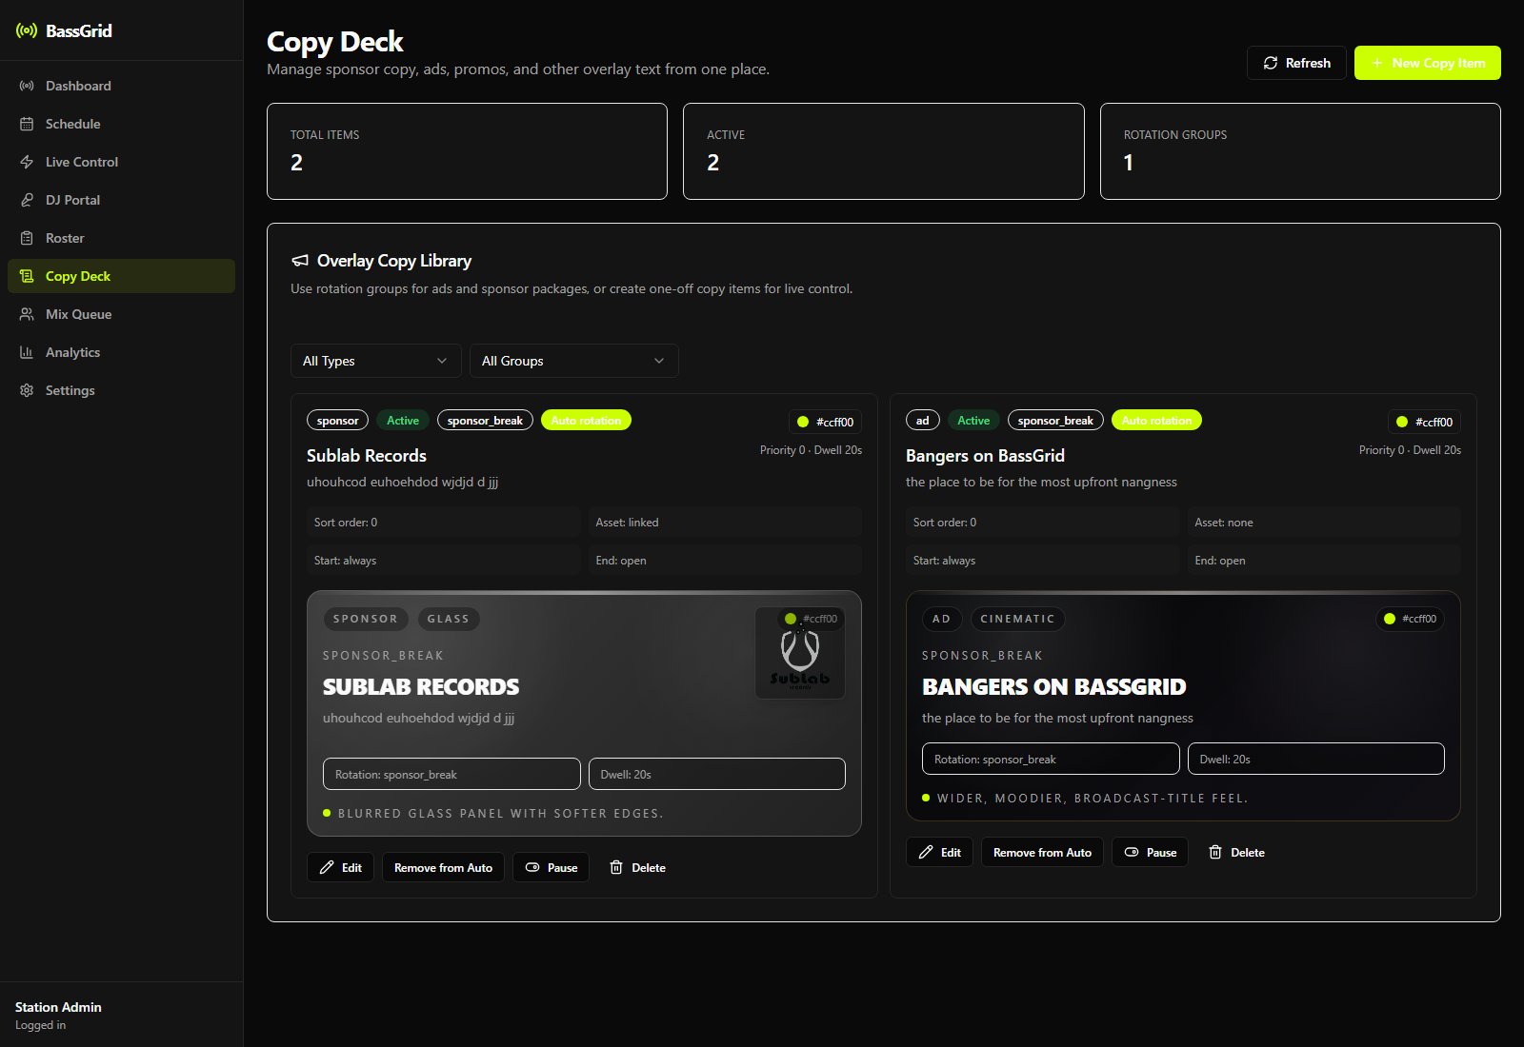Click the trash icon for Bangers on BassGrid
Screen dimensions: 1524x1047
(x=1215, y=852)
